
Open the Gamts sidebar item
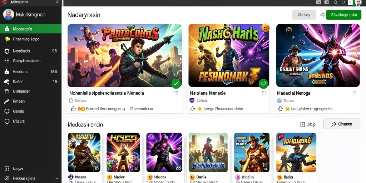[x=31, y=112]
